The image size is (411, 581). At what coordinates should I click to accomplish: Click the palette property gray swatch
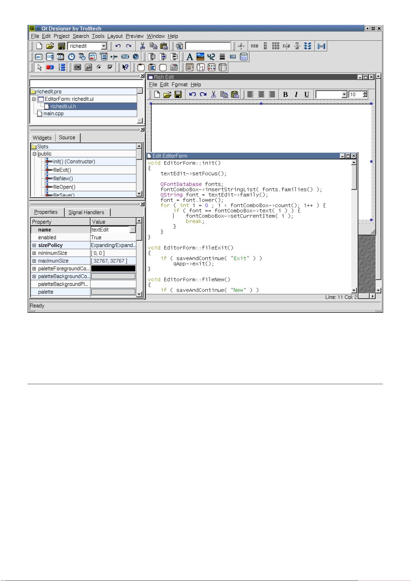(x=113, y=292)
